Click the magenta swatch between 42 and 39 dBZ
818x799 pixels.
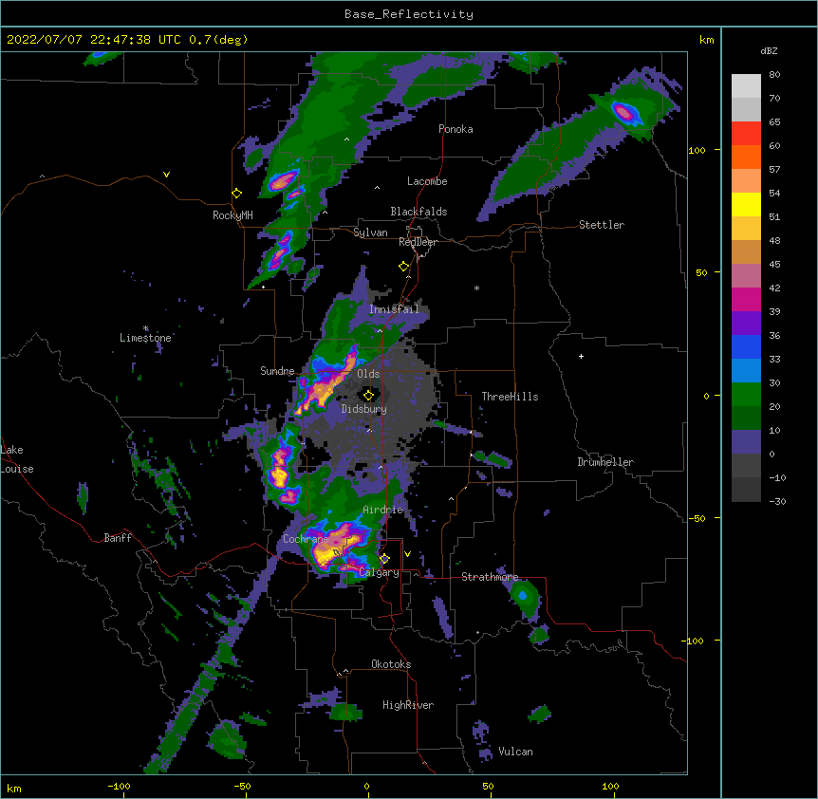pyautogui.click(x=746, y=299)
